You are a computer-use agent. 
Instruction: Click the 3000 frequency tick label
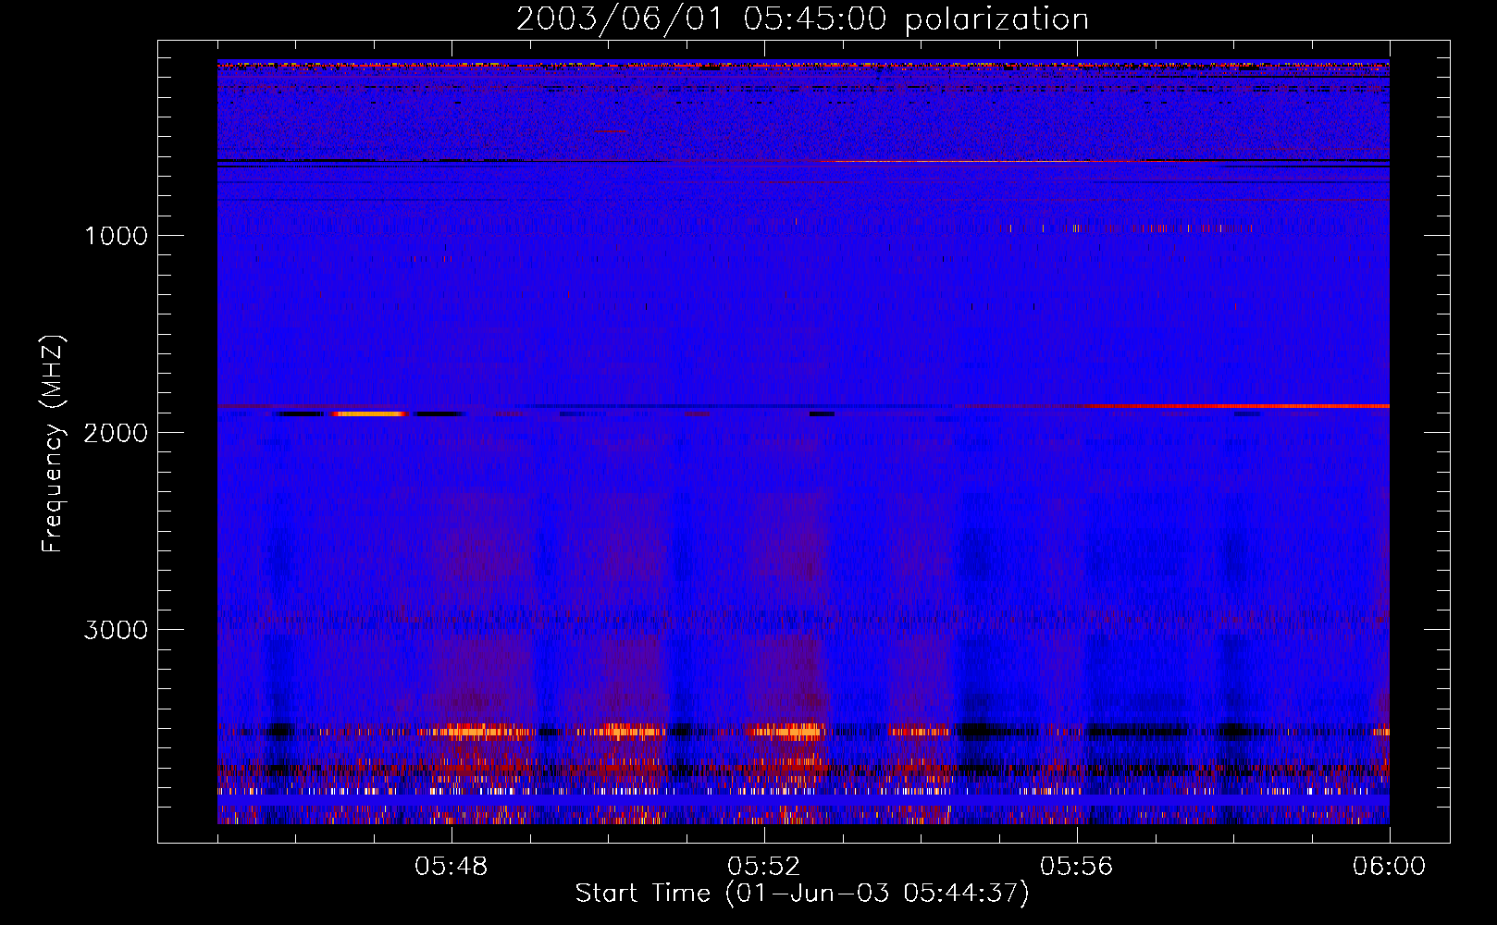(x=116, y=630)
